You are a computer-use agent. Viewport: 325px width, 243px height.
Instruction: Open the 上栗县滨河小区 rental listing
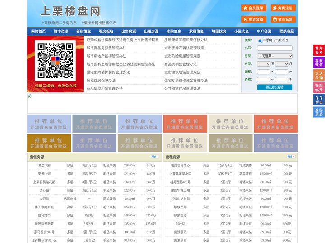tap(180, 174)
